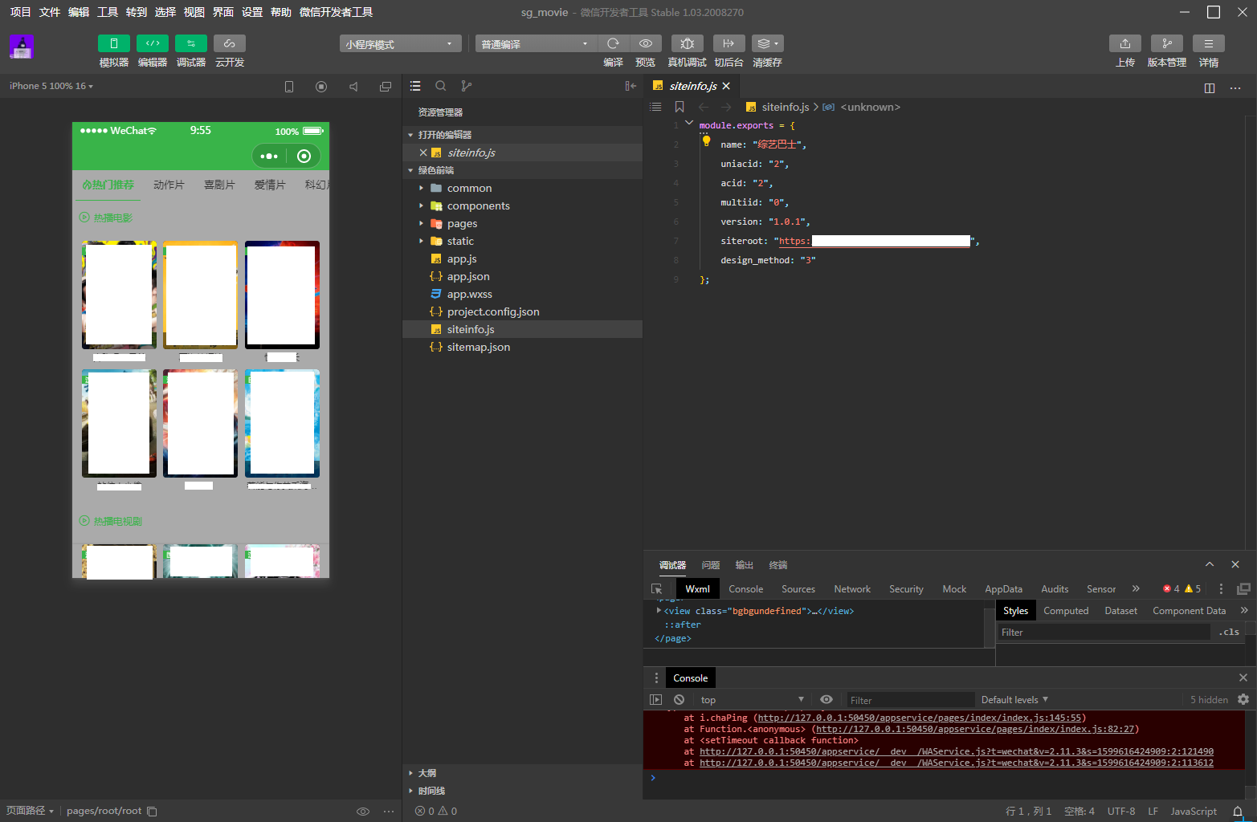Click the split editor icon
Screen dimensions: 1257x822
(1210, 87)
